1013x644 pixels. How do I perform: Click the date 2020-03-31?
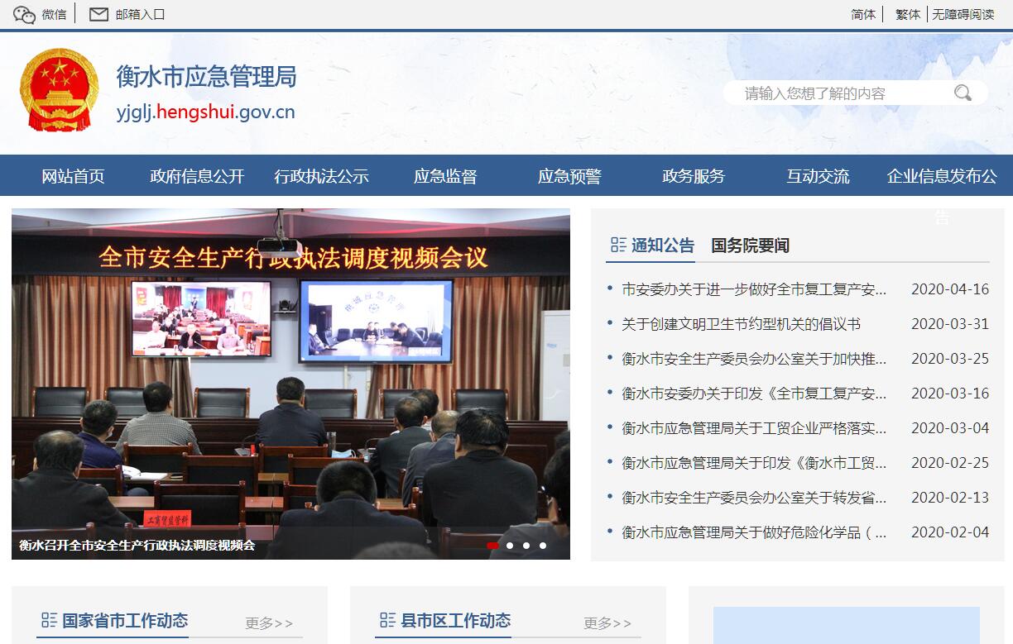pyautogui.click(x=950, y=324)
